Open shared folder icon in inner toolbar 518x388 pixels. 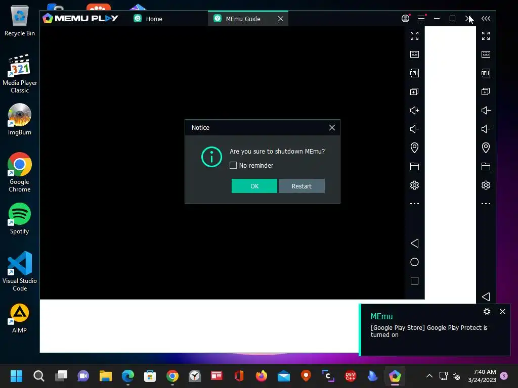coord(414,166)
